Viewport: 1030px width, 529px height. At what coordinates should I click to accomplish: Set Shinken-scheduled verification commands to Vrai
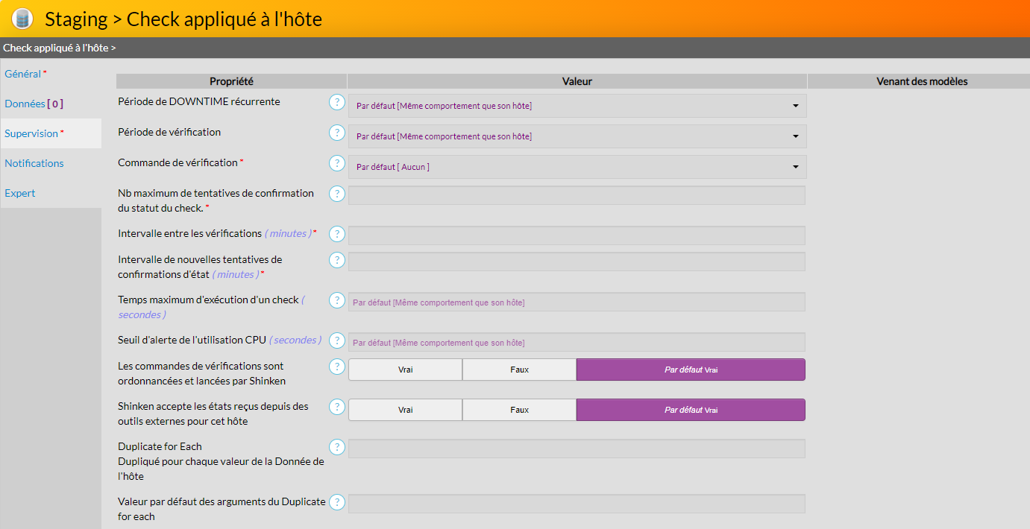point(405,370)
